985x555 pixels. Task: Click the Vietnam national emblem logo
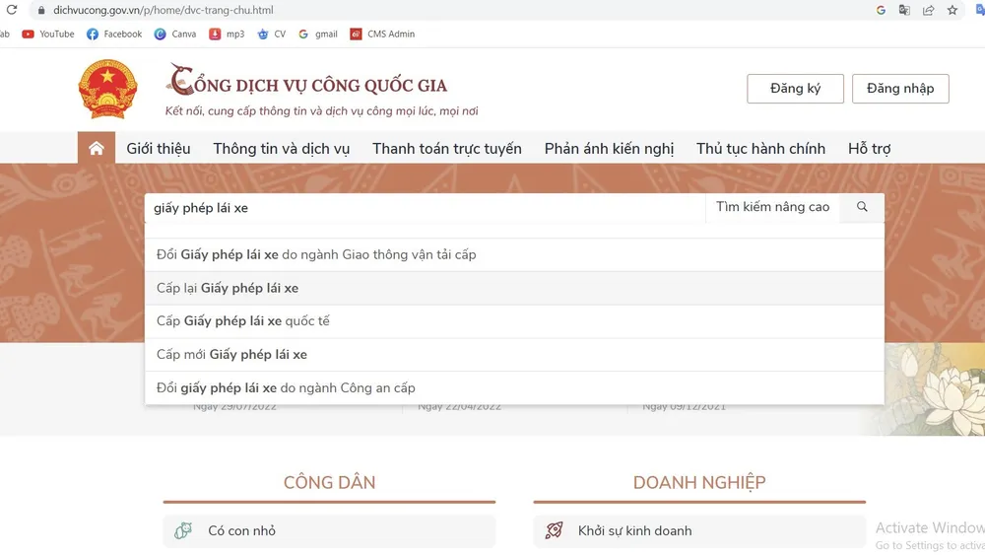[x=108, y=89]
